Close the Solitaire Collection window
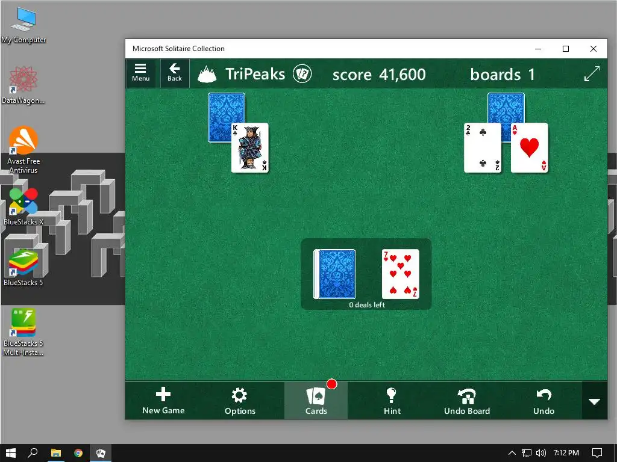This screenshot has width=617, height=462. pyautogui.click(x=594, y=49)
